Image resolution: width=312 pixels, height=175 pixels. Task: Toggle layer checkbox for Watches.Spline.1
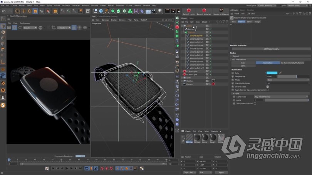[x=206, y=35]
